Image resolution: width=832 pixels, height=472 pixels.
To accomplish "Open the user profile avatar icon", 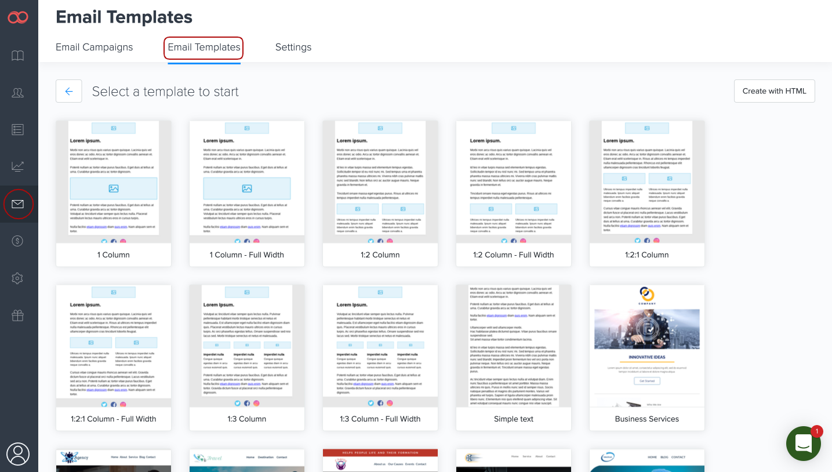I will point(18,453).
